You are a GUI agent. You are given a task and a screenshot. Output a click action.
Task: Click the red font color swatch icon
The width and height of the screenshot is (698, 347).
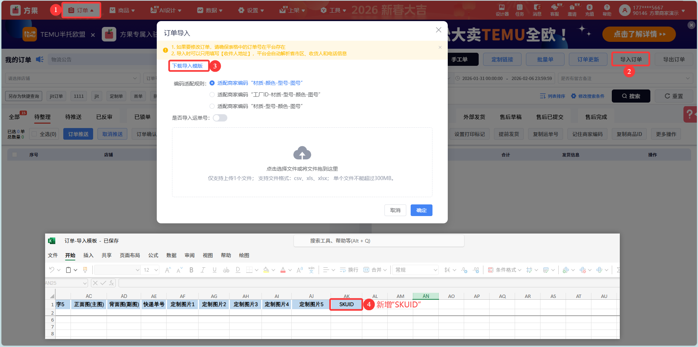[283, 270]
